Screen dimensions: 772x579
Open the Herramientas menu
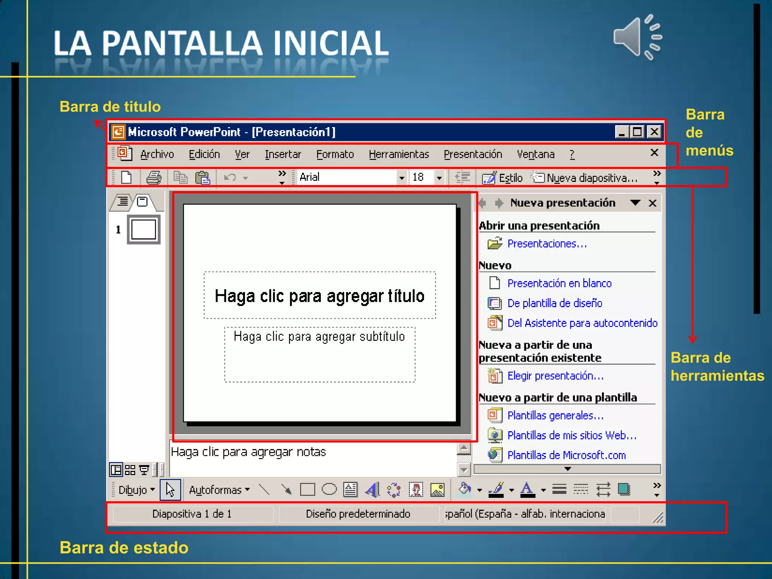pos(399,154)
